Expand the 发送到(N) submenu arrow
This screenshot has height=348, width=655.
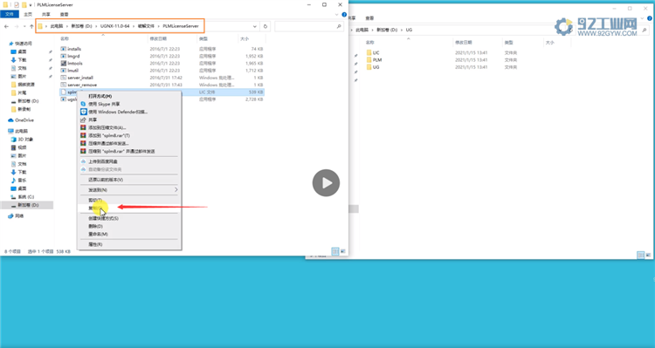[x=176, y=190]
